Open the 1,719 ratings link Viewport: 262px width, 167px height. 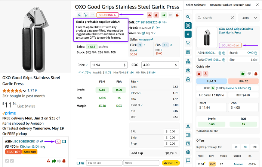(x=32, y=90)
